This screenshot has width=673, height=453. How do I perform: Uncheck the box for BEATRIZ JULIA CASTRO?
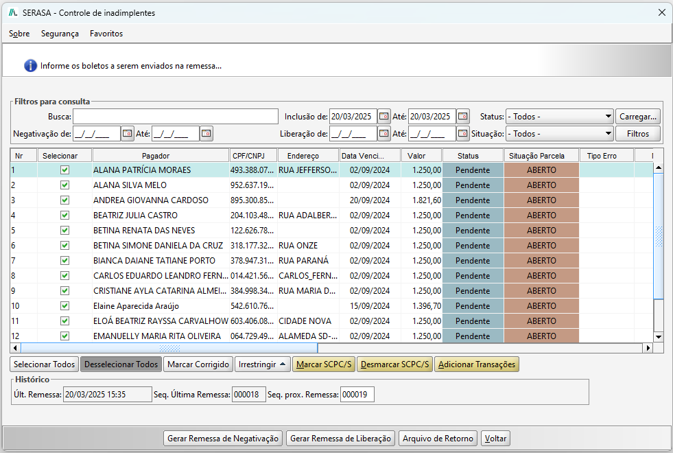coord(64,215)
